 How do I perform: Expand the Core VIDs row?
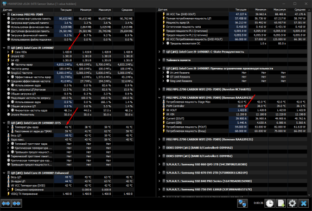[8, 52]
